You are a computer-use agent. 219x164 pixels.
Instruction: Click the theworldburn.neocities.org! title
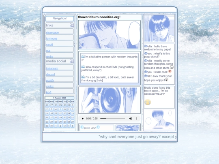99,17
